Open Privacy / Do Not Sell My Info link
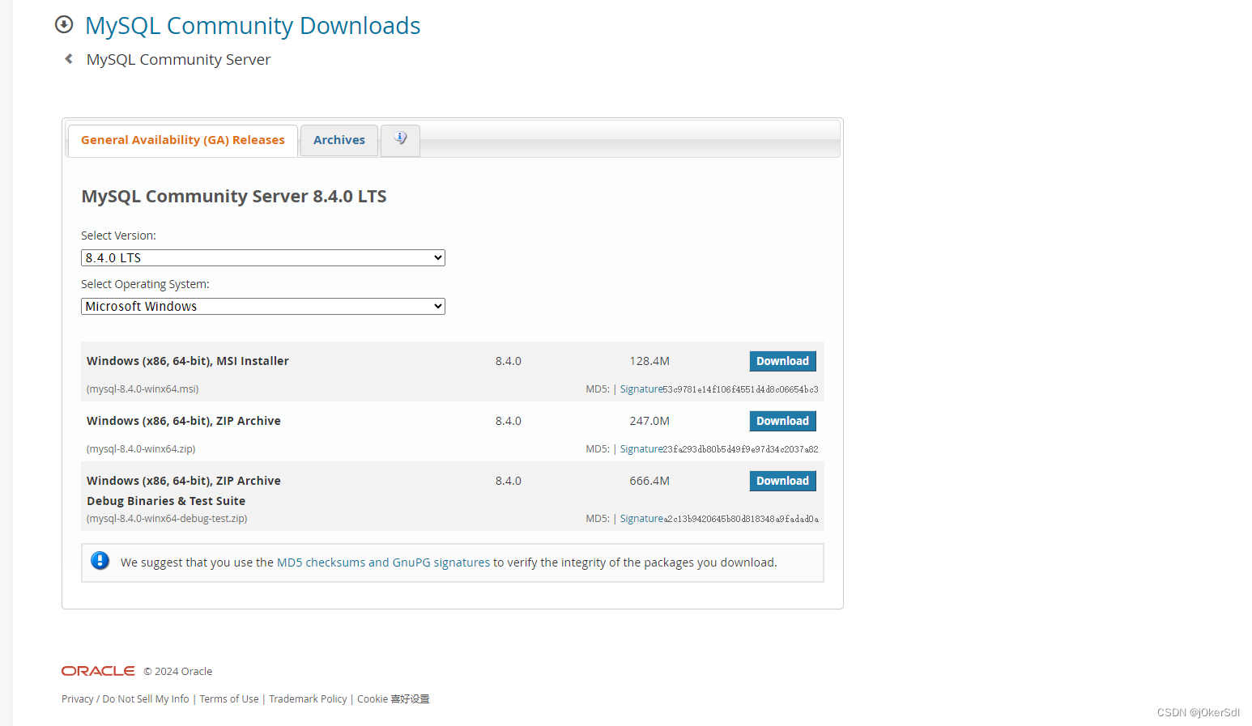Viewport: 1252px width, 726px height. coord(126,699)
